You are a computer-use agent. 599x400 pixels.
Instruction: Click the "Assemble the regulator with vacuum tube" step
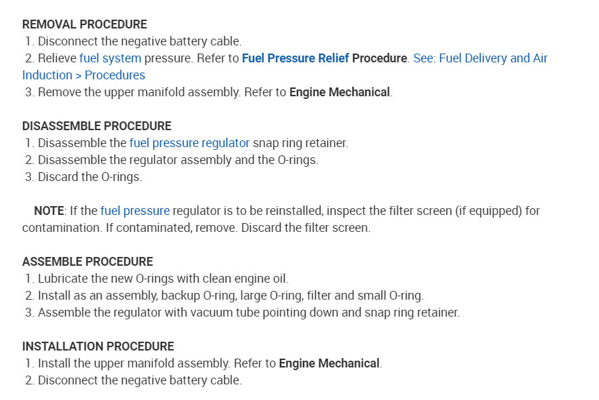click(248, 313)
